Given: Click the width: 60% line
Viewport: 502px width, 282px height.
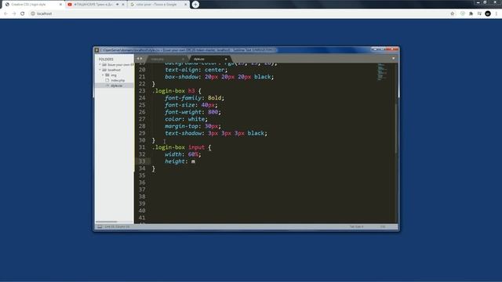Looking at the screenshot, I should tap(183, 154).
